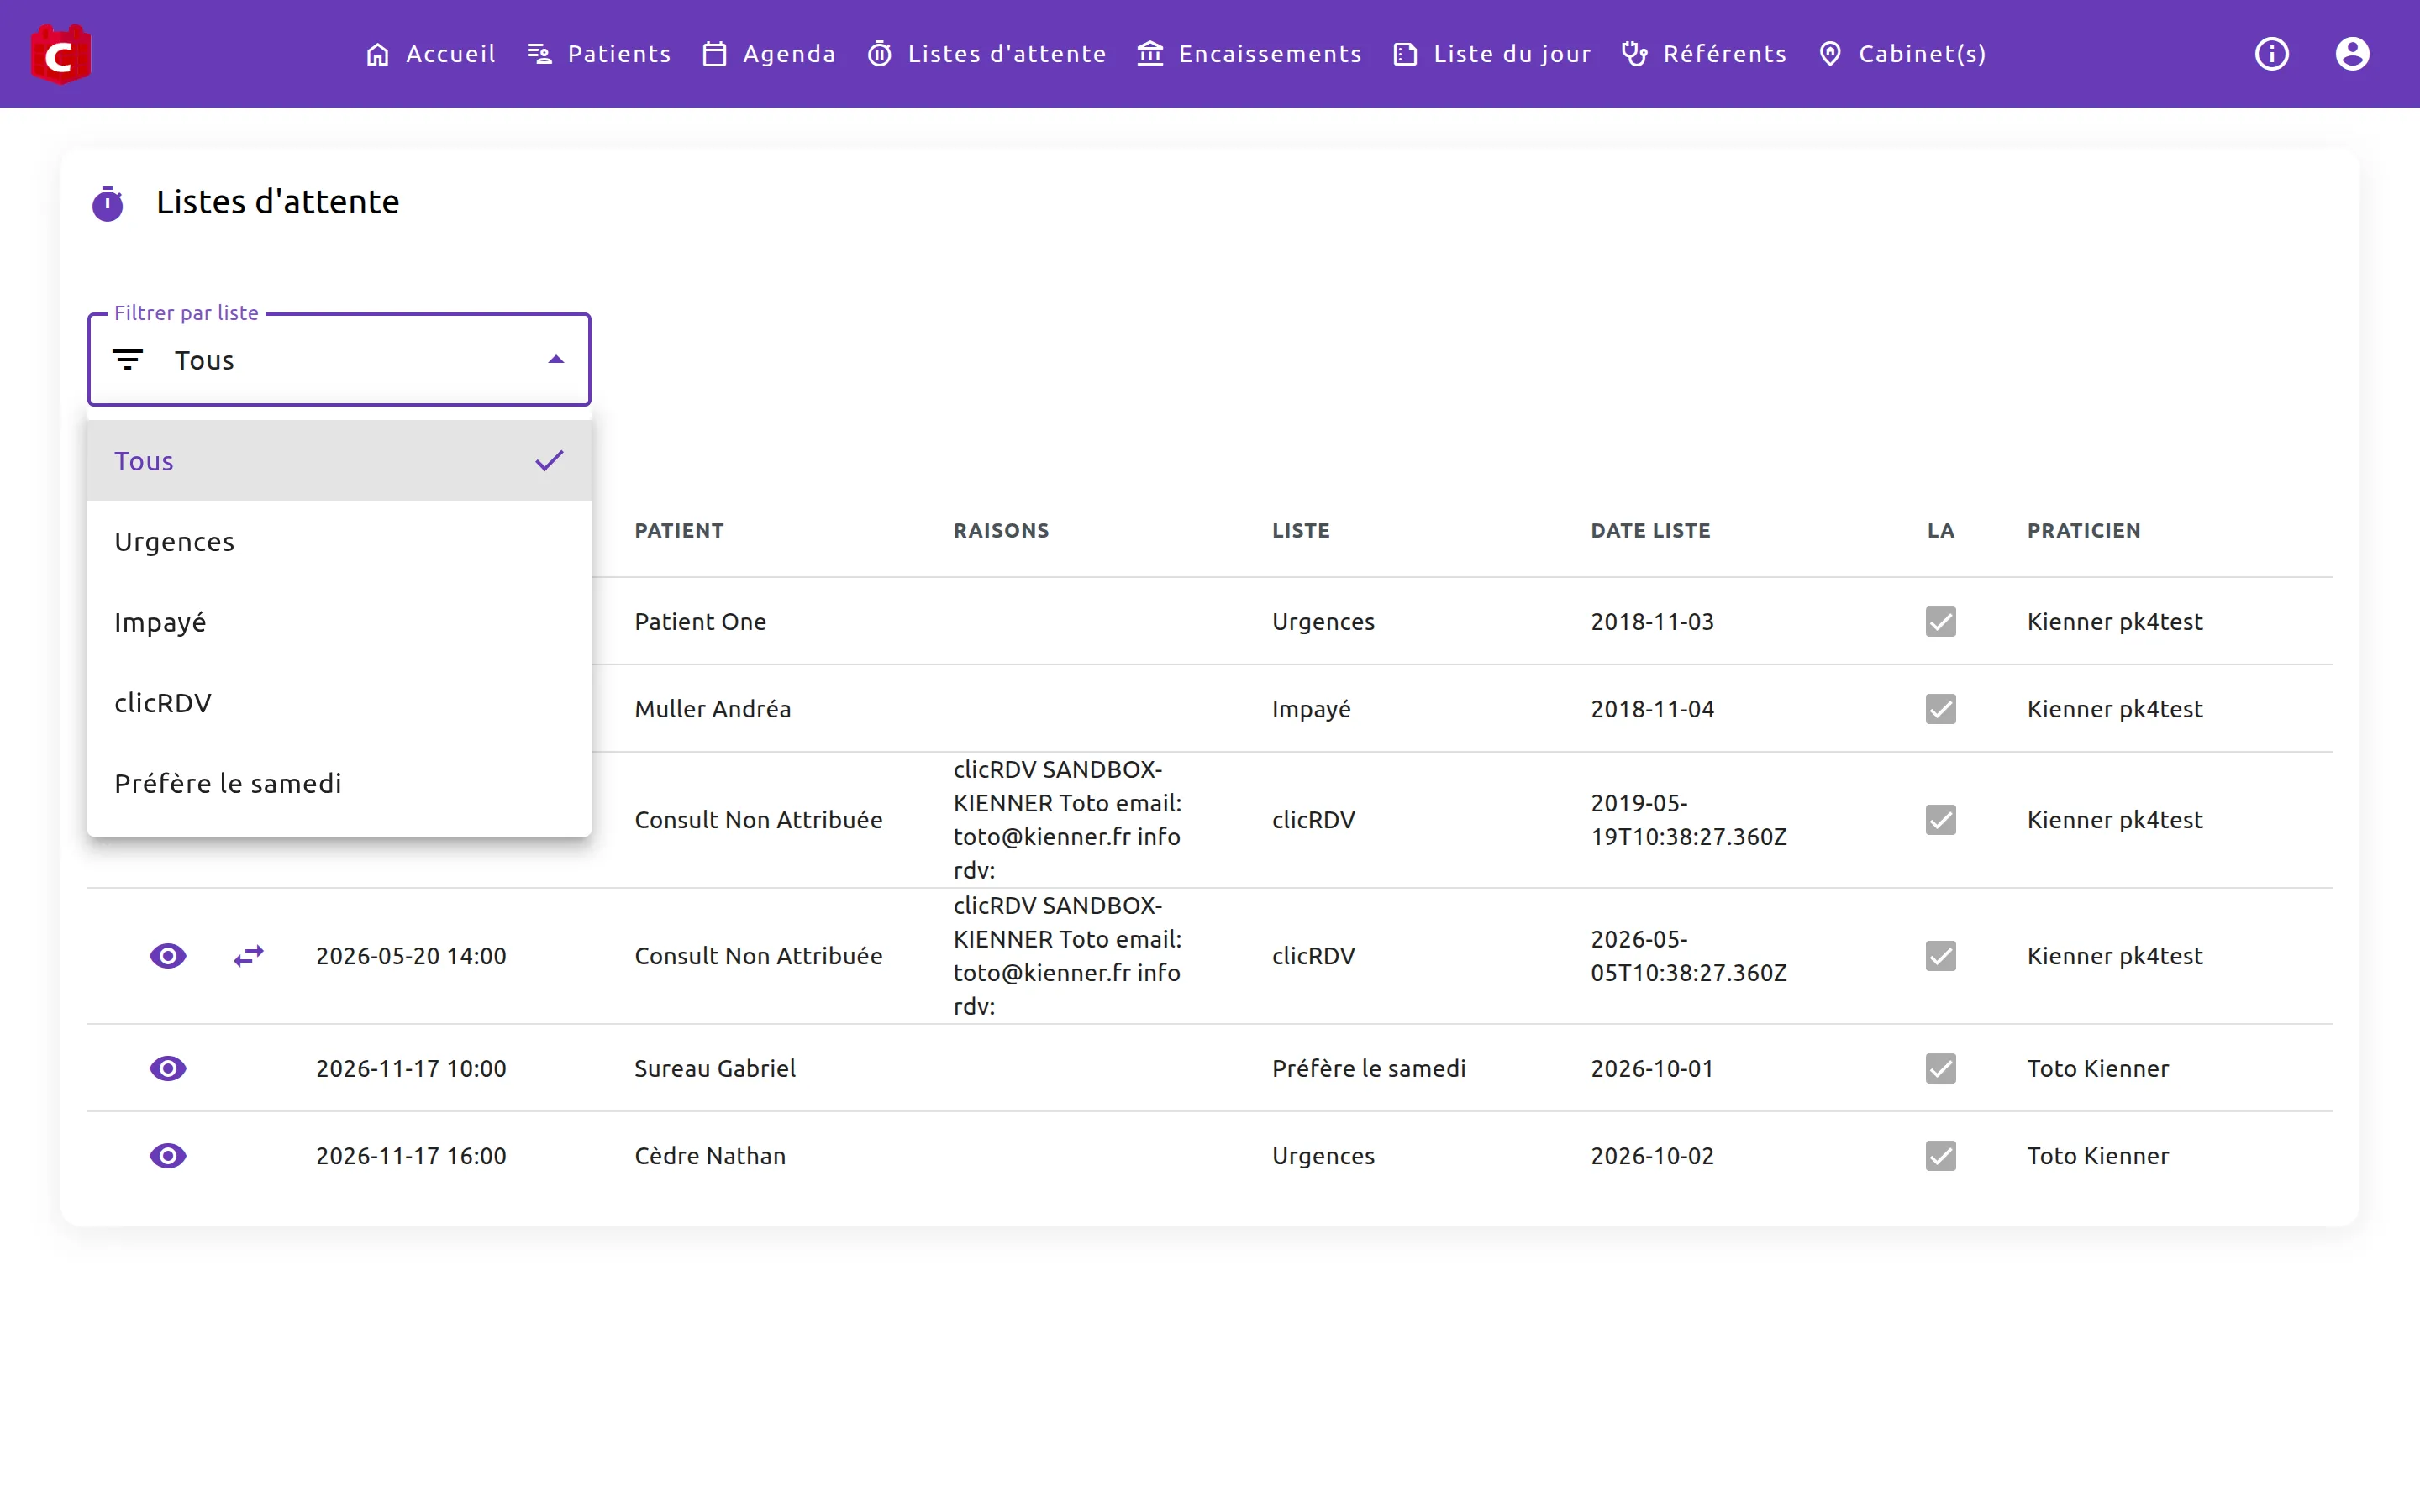Click the PATIENT column header

click(x=679, y=531)
